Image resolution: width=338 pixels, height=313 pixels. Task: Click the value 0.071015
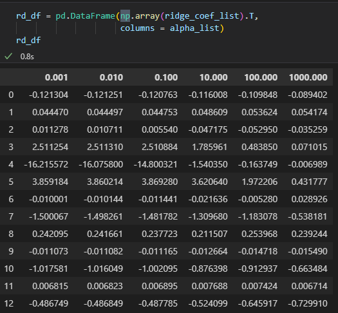[309, 147]
